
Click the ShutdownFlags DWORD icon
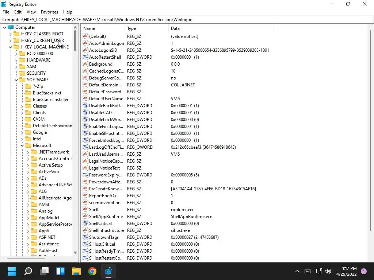85,237
